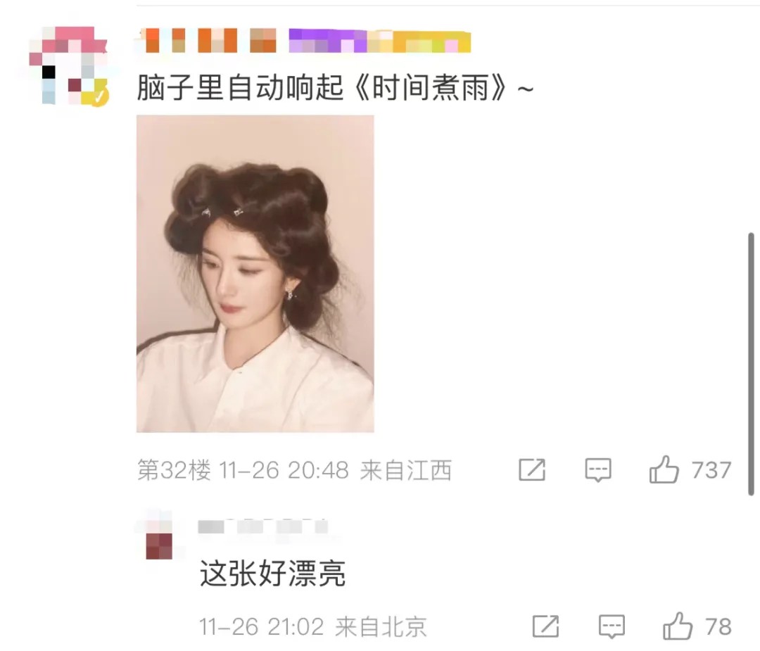Open the attached photo in the comment
The image size is (760, 651).
coord(255,273)
